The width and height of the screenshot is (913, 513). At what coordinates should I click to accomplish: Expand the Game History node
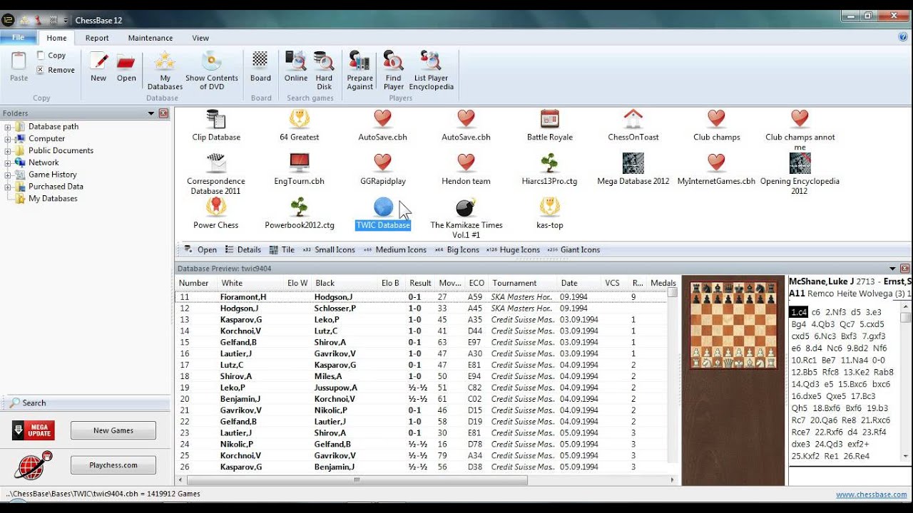tap(8, 175)
